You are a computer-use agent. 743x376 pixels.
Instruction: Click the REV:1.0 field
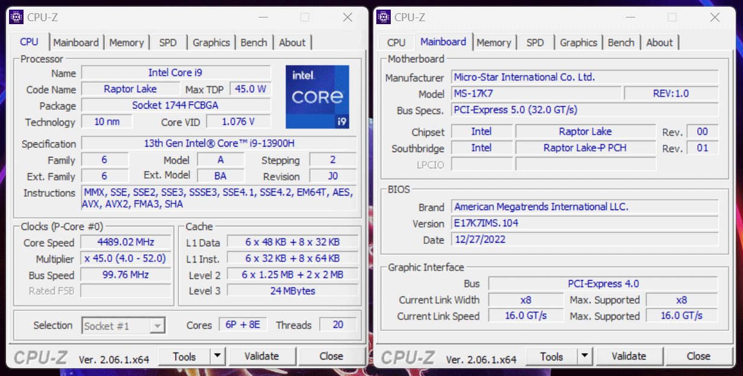[x=671, y=94]
